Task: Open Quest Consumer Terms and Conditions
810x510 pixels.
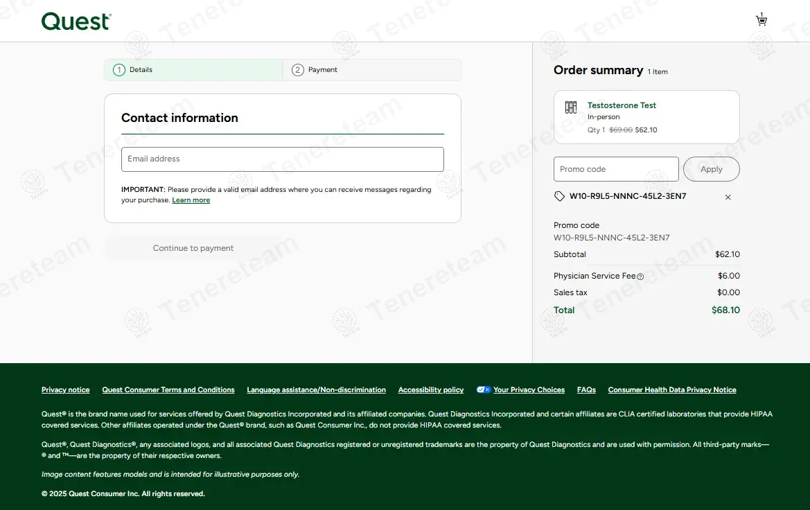Action: coord(168,390)
